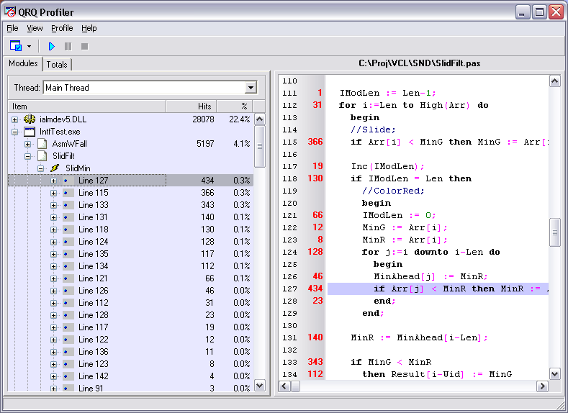
Task: Click the Start profiling play icon
Action: (x=51, y=46)
